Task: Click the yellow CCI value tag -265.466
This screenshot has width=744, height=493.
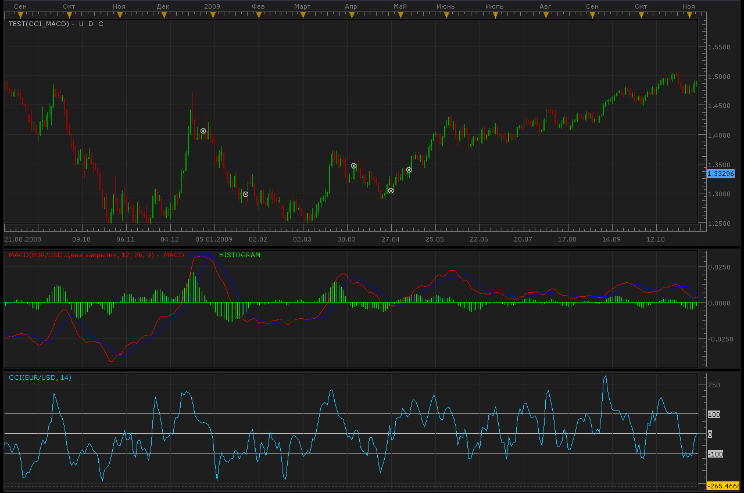Action: (723, 486)
